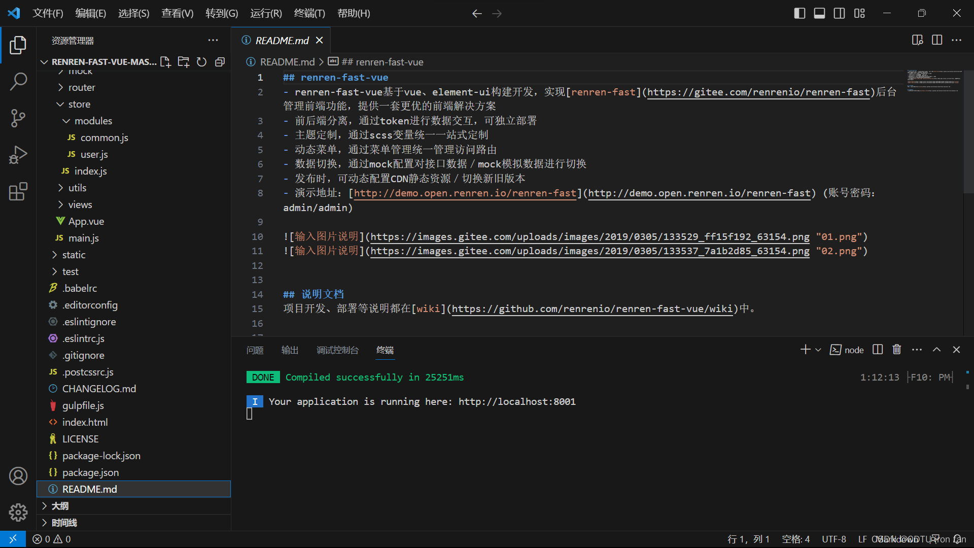Click errors and warnings count in status bar
This screenshot has width=974, height=548.
coord(52,539)
